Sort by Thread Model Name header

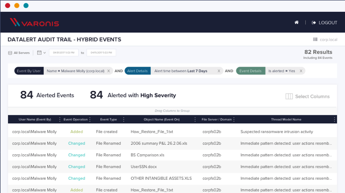286,119
